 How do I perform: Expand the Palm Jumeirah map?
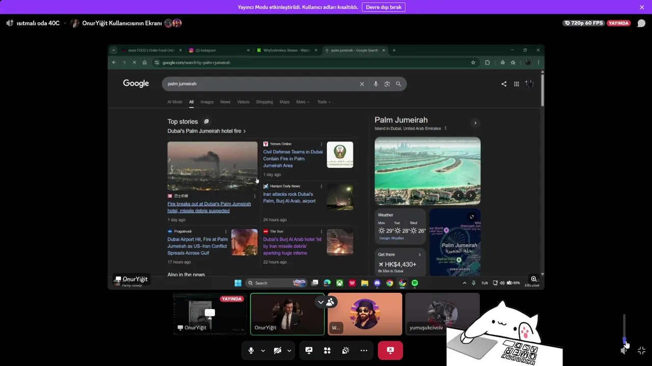[472, 217]
